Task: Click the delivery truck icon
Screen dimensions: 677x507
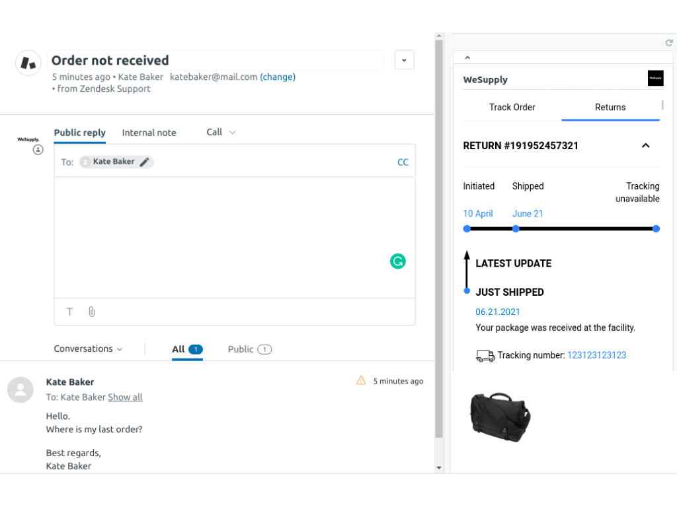Action: tap(485, 356)
